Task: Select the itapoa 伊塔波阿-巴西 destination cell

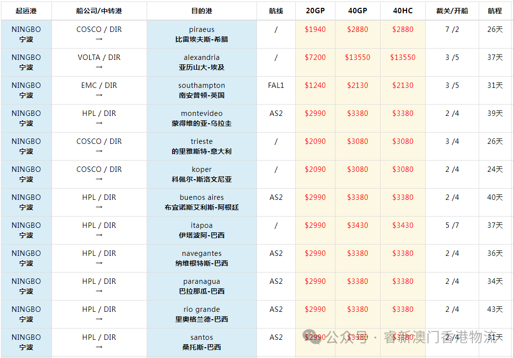Action: [x=202, y=230]
